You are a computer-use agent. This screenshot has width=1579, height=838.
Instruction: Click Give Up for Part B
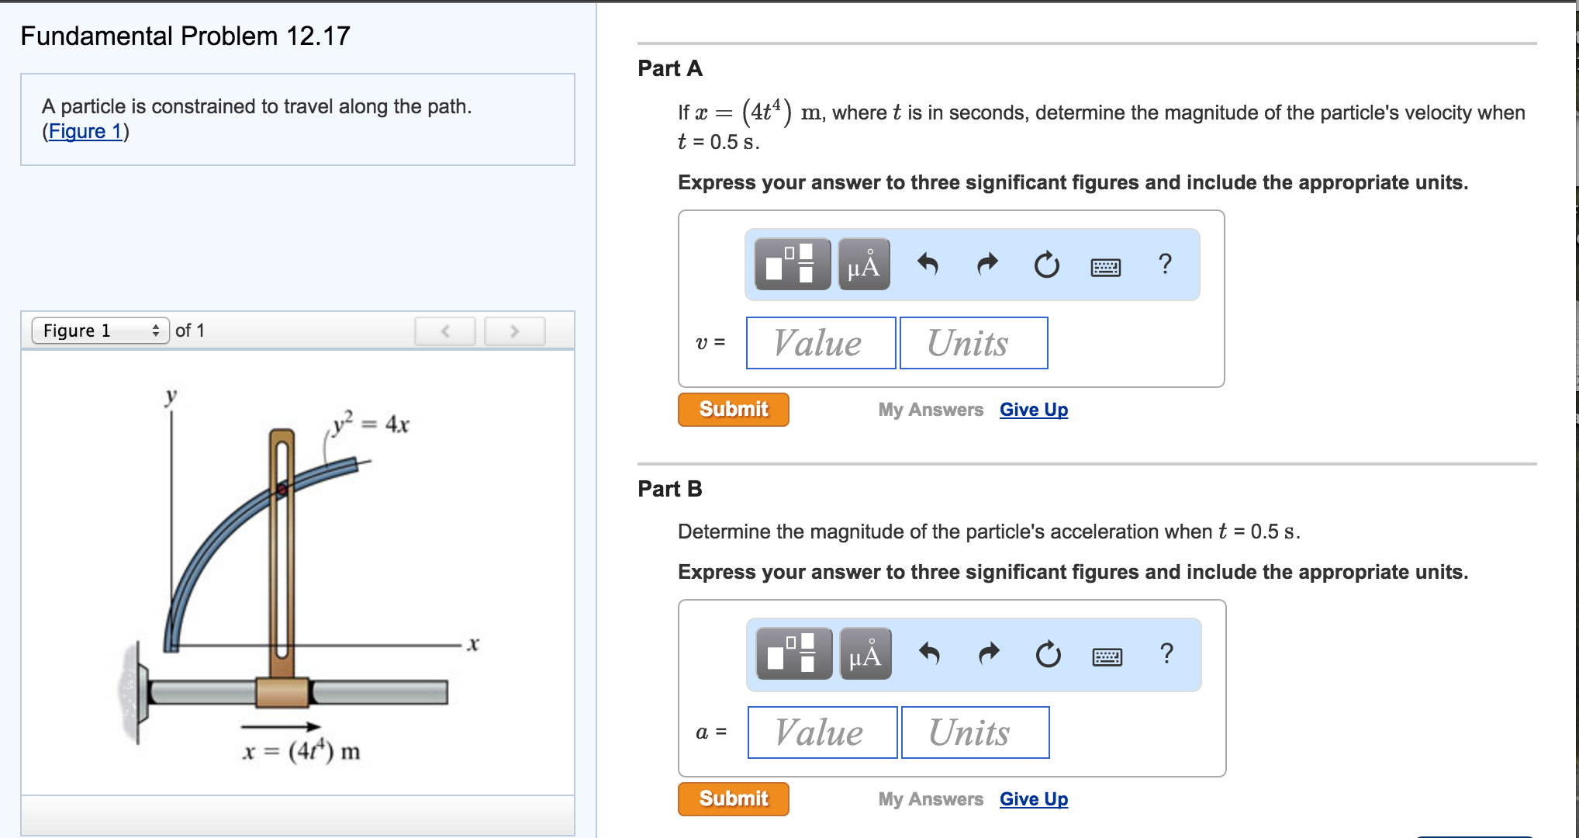(x=1033, y=798)
